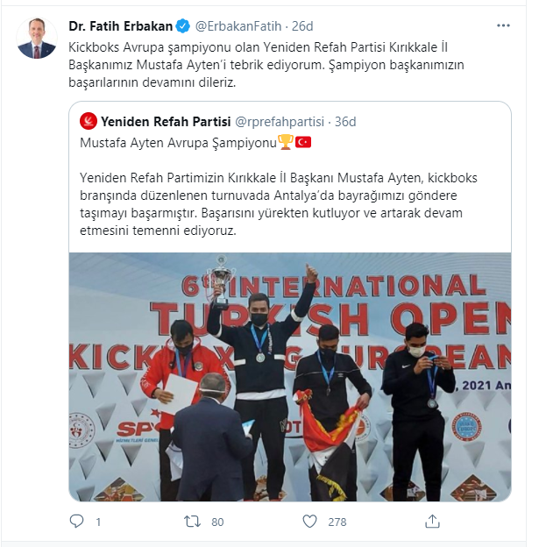Screen dimensions: 539x547
Task: Click the reply count number 1
Action: point(98,522)
